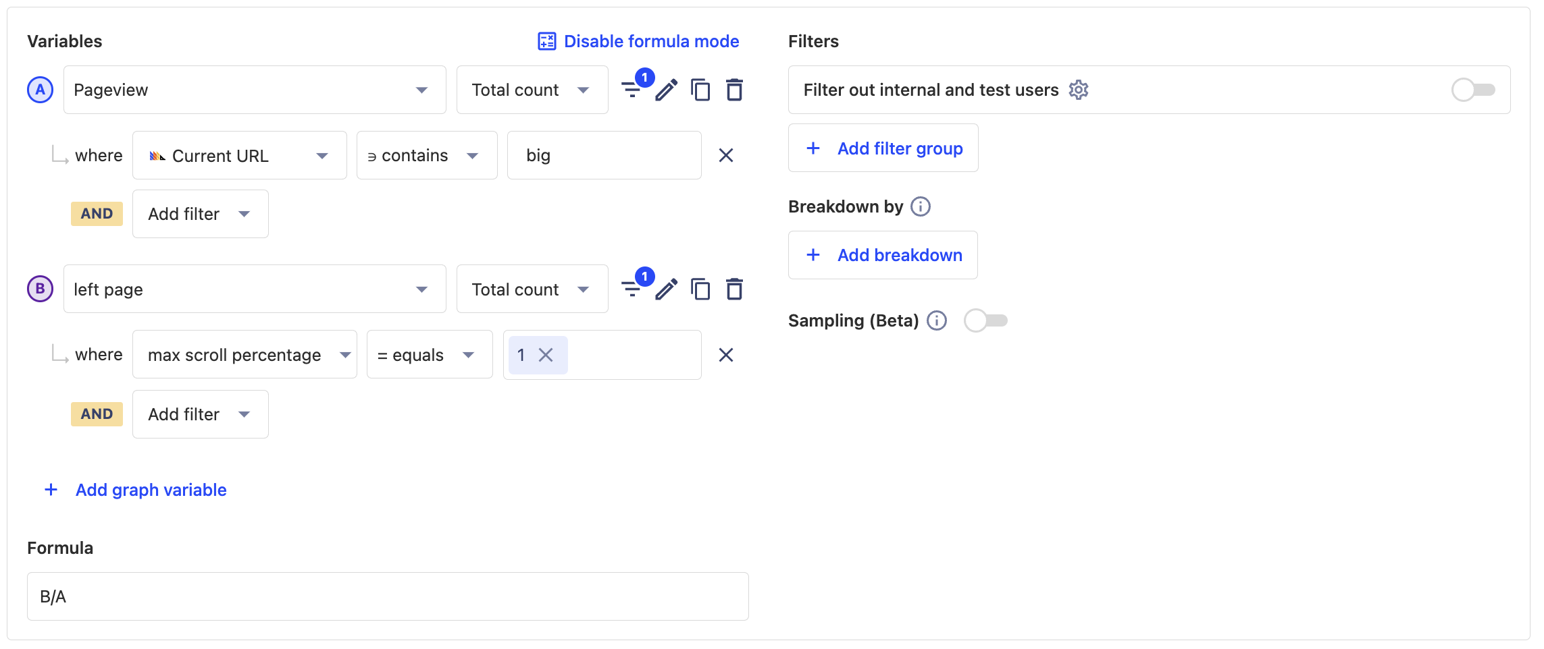
Task: Click Disable formula mode
Action: 638,41
